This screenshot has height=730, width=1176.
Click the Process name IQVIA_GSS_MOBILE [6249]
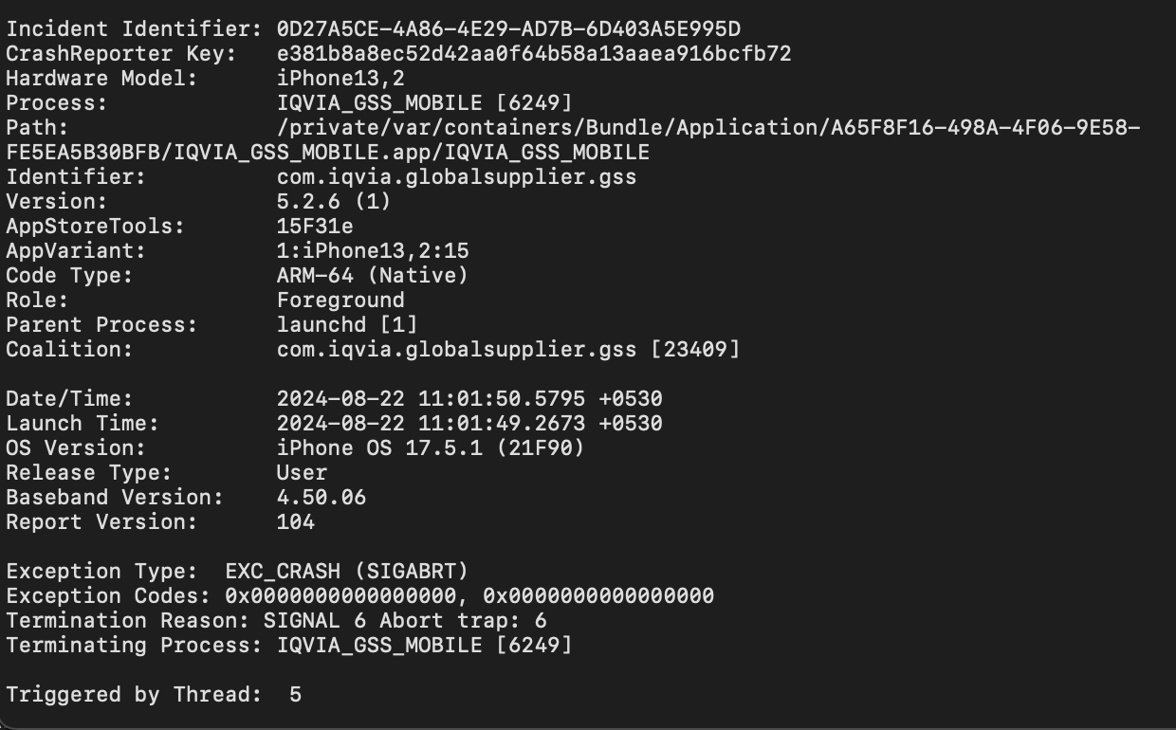click(424, 103)
